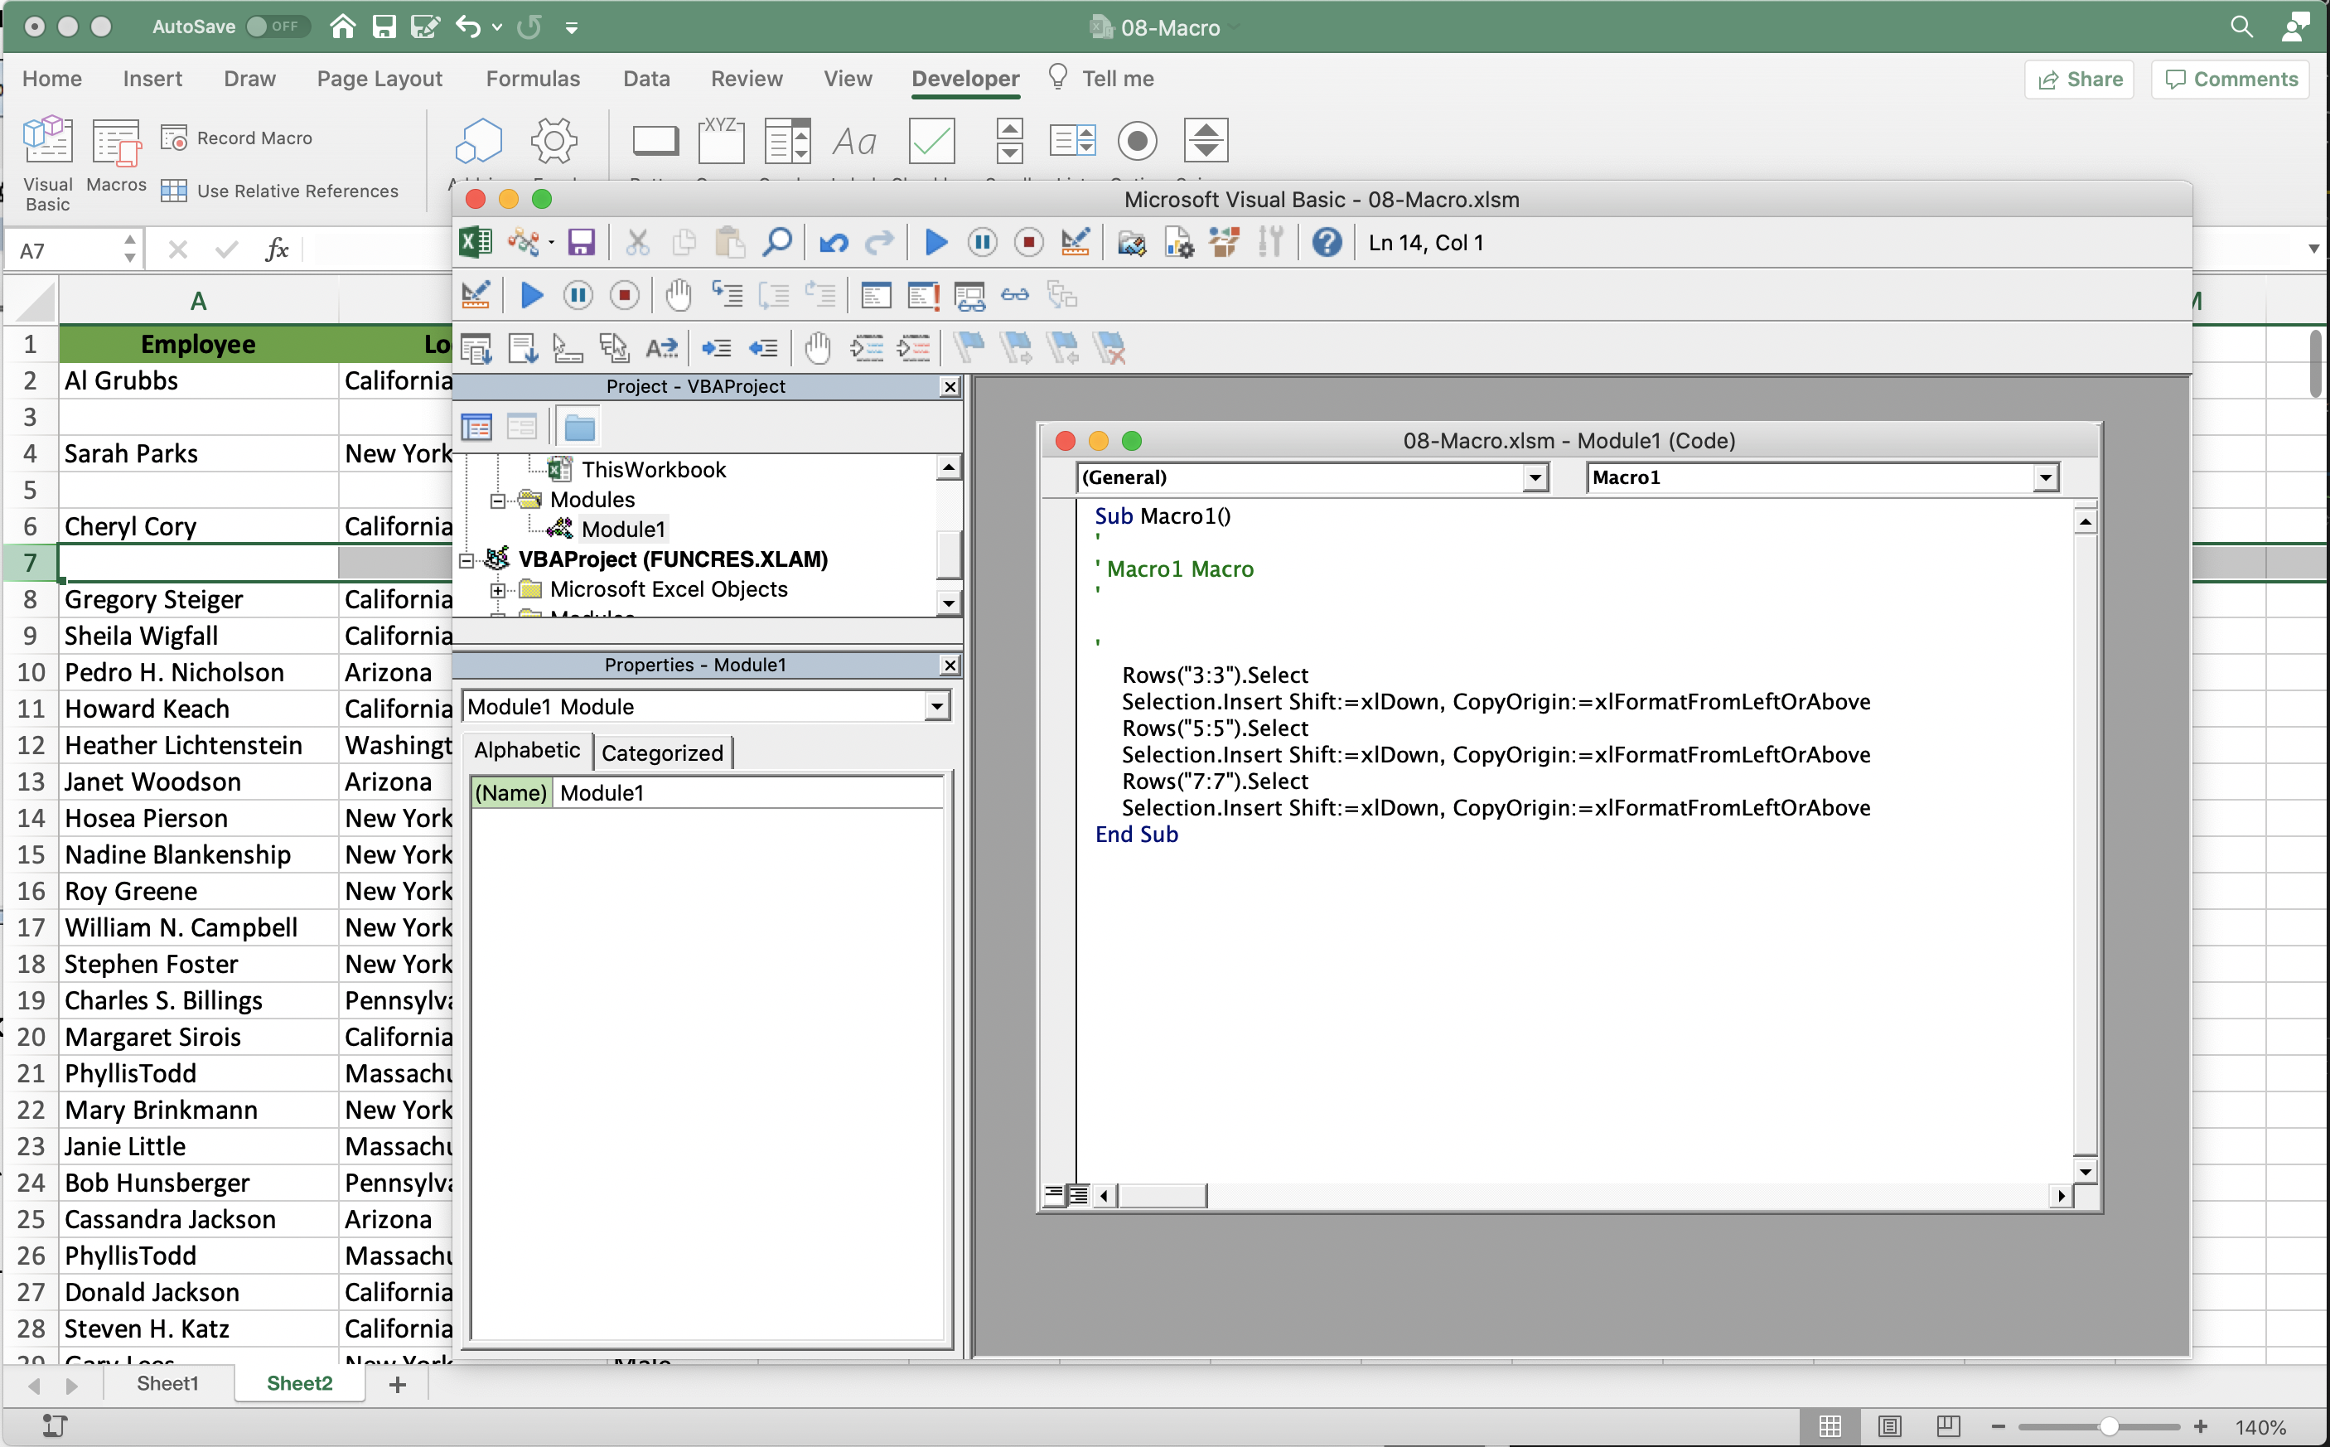Click the Find magnifier in VBA toolbar

click(x=777, y=243)
